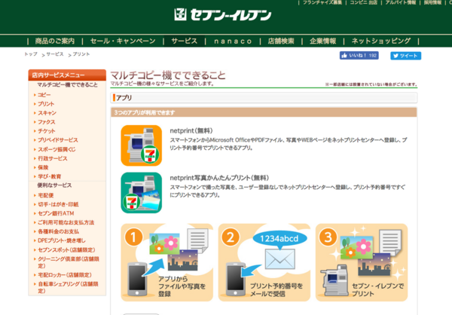Click the Seven-Eleven logo in header
Image resolution: width=452 pixels, height=315 pixels.
pyautogui.click(x=222, y=15)
